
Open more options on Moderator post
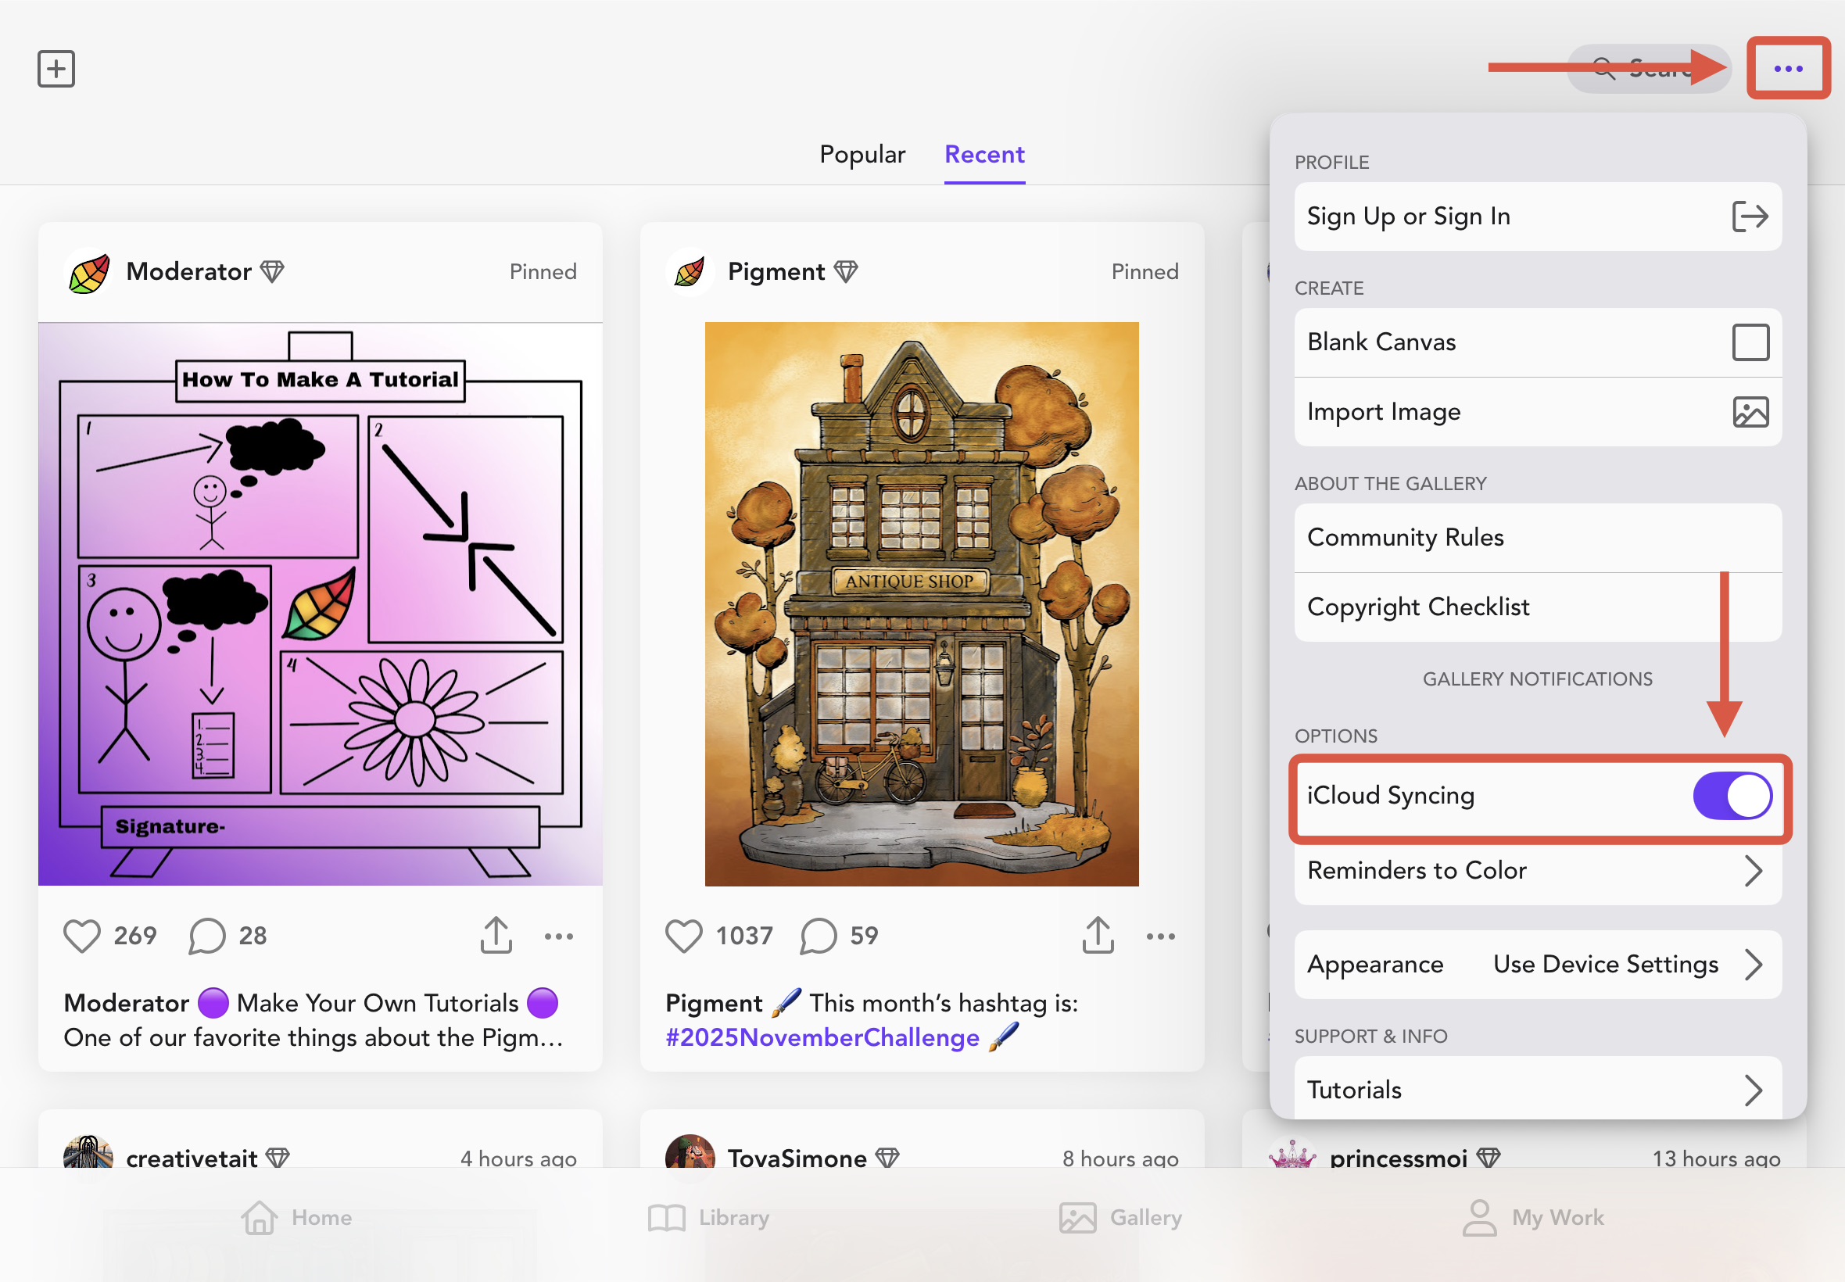point(559,936)
